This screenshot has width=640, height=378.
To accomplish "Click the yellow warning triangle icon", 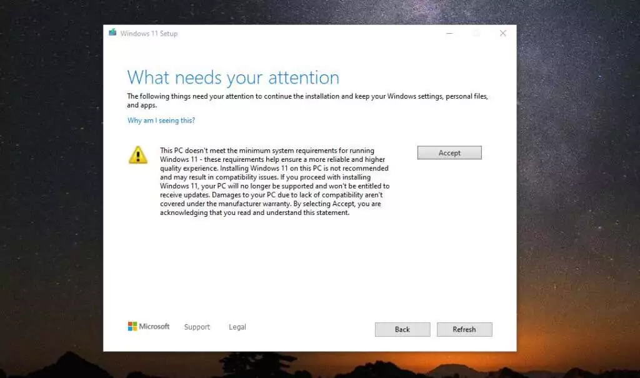I will coord(138,155).
